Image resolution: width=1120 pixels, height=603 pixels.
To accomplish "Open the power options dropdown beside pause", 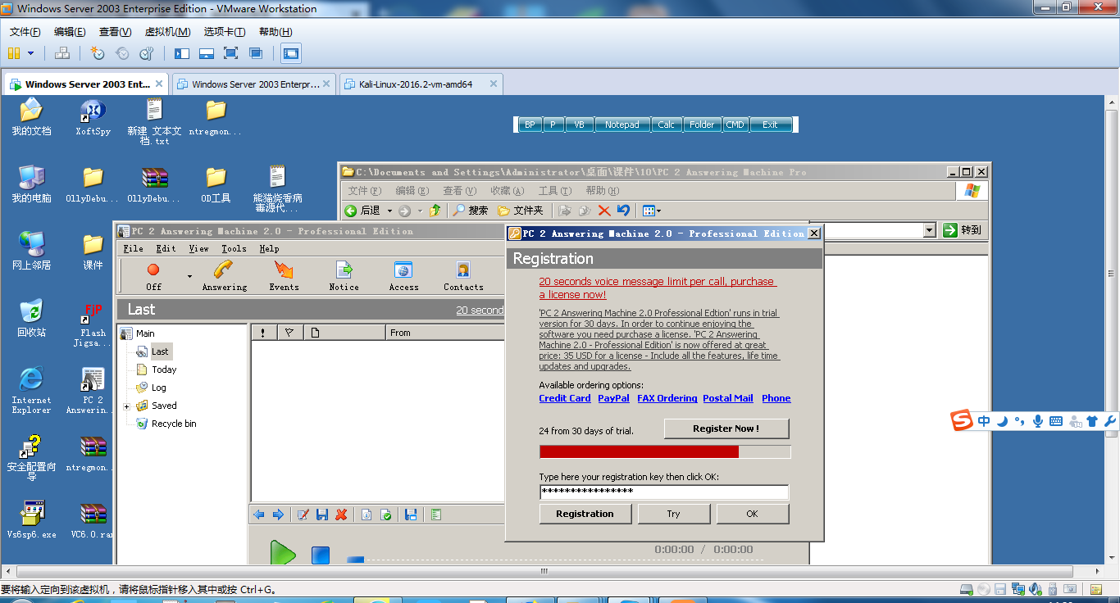I will pyautogui.click(x=31, y=53).
